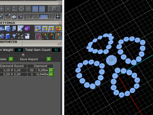Click the magenta outlined cube icon
The width and height of the screenshot is (153, 115).
tap(27, 28)
